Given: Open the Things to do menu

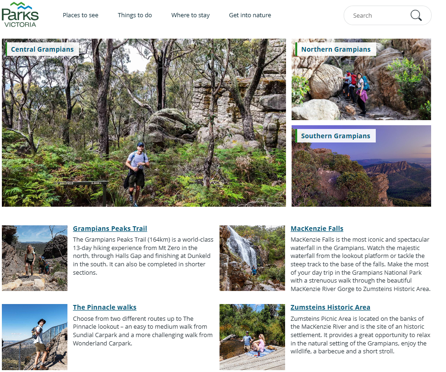Looking at the screenshot, I should 135,15.
